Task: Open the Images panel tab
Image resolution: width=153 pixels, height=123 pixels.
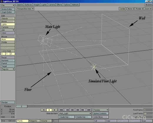Action: (x=37, y=5)
